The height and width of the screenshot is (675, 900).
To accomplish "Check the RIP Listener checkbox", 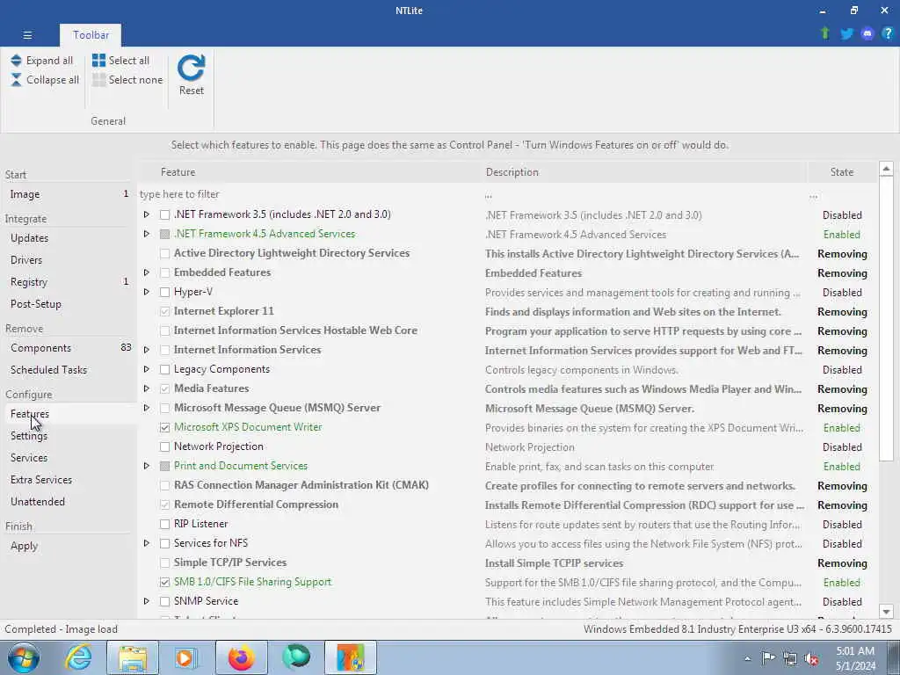I will (164, 524).
